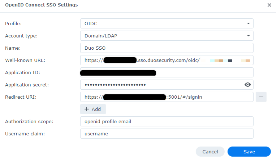Focus the Name field containing Duo SSO

[167, 48]
